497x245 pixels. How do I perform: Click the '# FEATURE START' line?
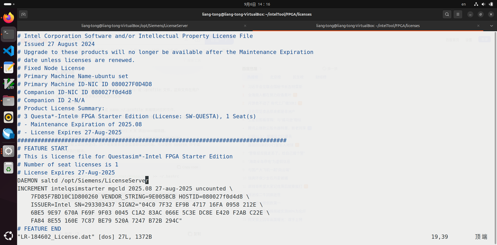click(x=42, y=148)
